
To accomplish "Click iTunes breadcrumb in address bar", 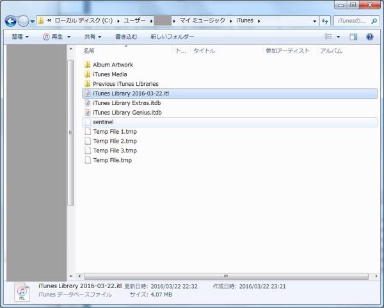I will click(x=244, y=20).
